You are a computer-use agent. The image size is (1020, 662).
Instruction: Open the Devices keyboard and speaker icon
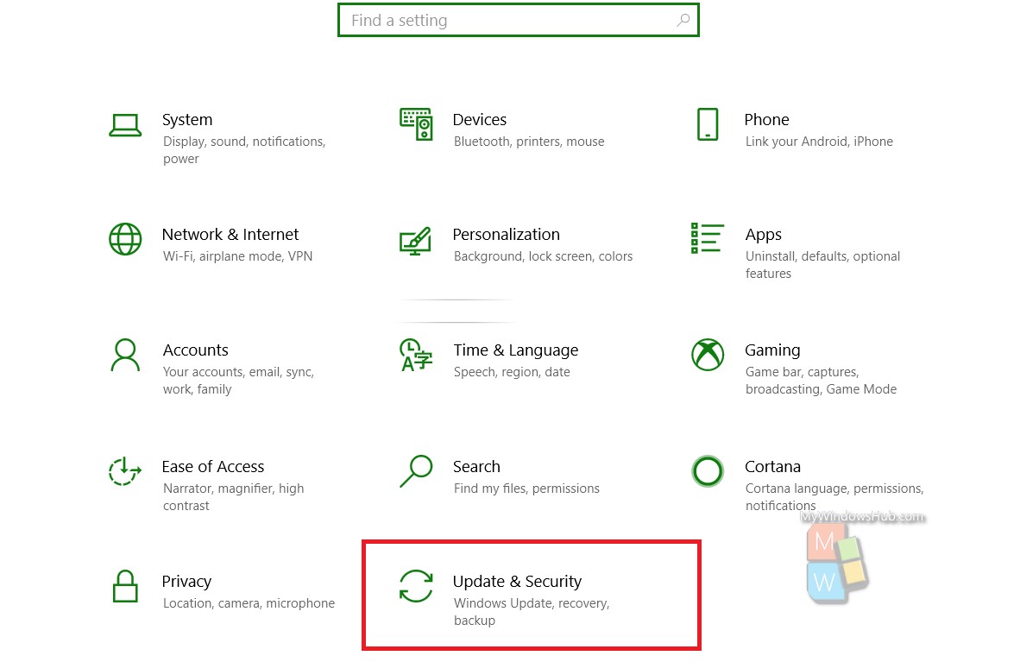pyautogui.click(x=416, y=123)
